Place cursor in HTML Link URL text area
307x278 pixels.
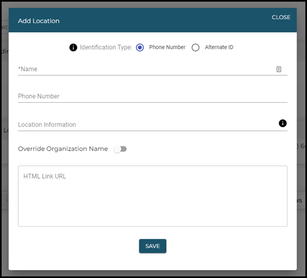tap(152, 196)
